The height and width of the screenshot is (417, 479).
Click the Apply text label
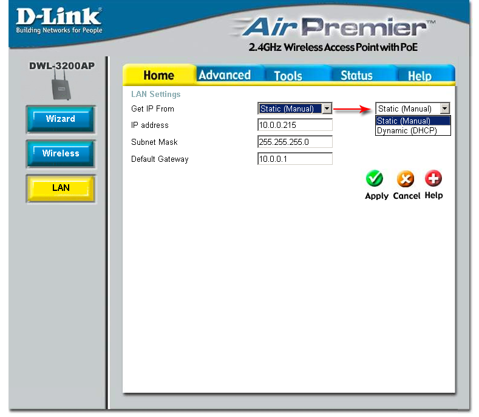376,196
